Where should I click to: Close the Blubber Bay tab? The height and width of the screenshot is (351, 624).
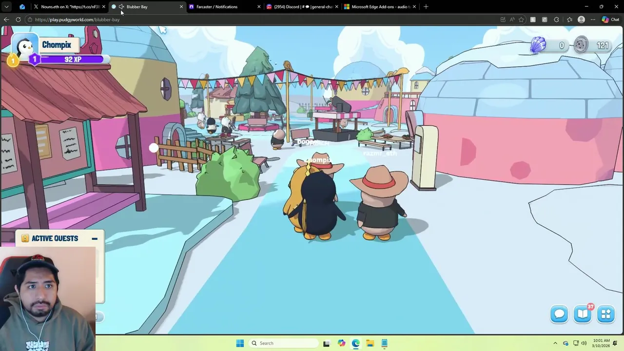[181, 7]
